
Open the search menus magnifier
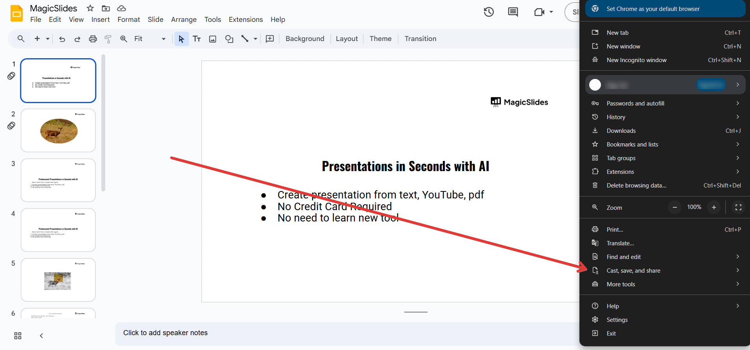[x=21, y=39]
